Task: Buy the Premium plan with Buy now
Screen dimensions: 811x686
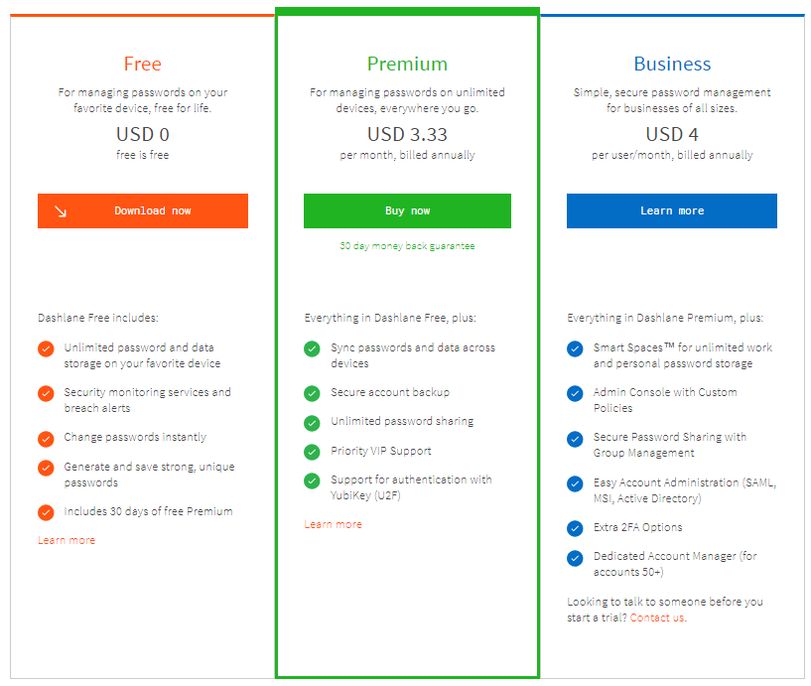Action: coord(407,210)
